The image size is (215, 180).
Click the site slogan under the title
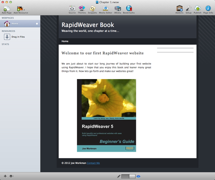tap(90, 31)
